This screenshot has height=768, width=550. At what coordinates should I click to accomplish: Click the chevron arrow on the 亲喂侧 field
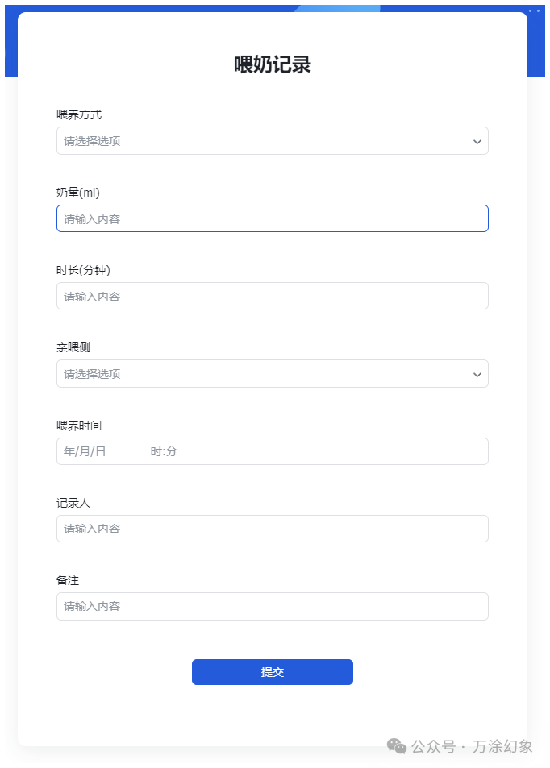click(x=479, y=373)
